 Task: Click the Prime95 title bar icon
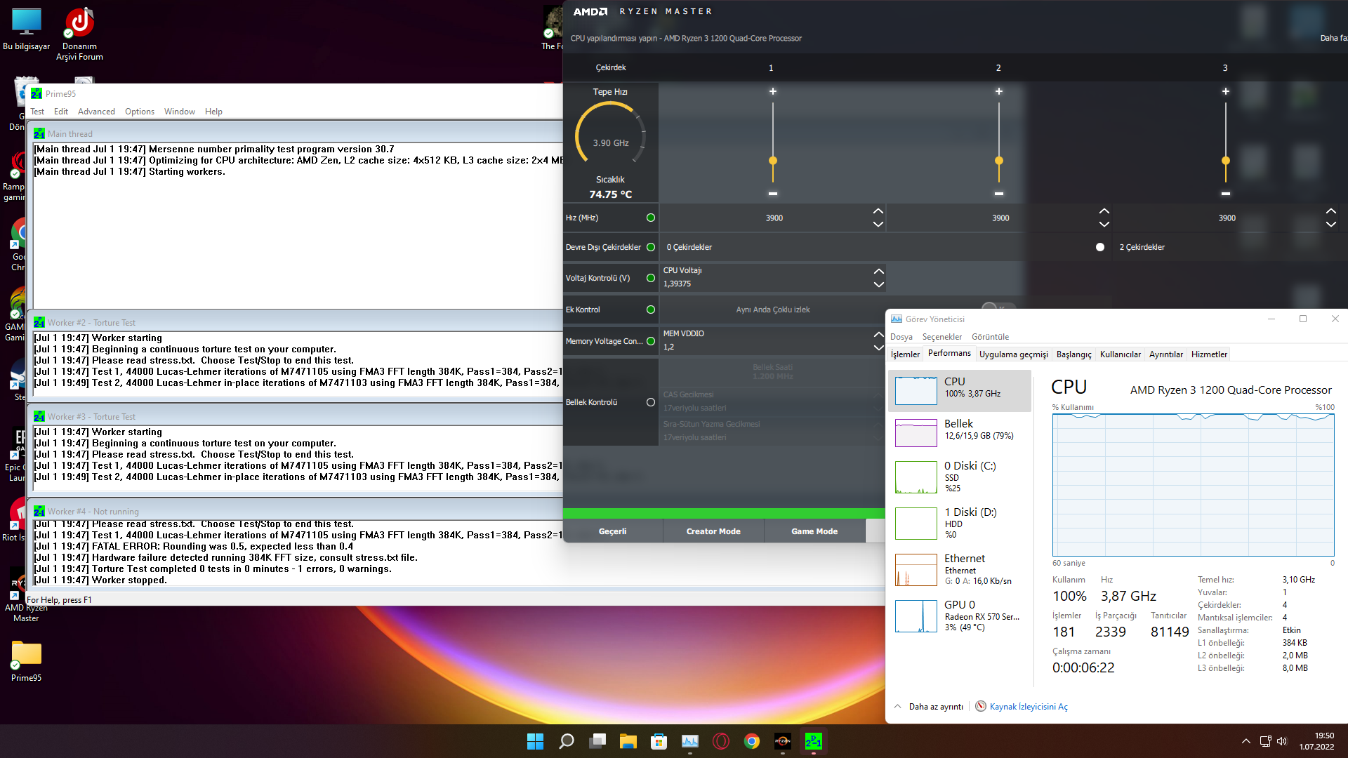pyautogui.click(x=37, y=93)
